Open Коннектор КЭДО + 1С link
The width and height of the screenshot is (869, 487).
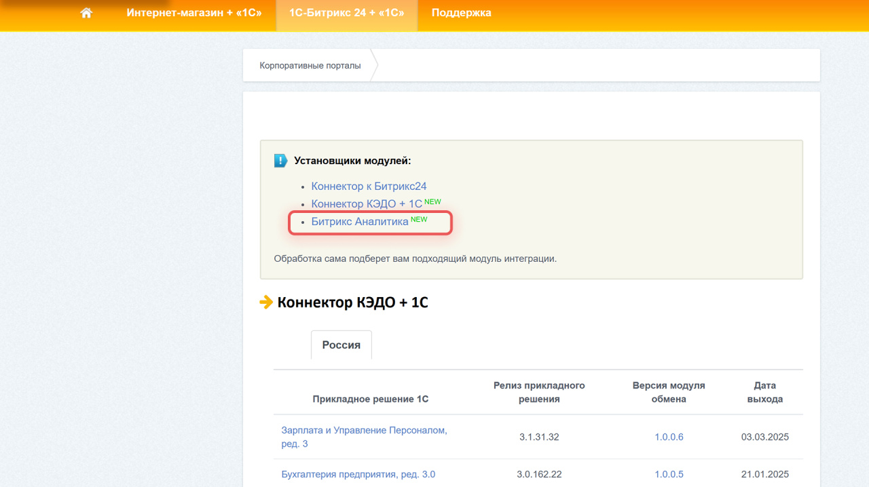pyautogui.click(x=367, y=203)
